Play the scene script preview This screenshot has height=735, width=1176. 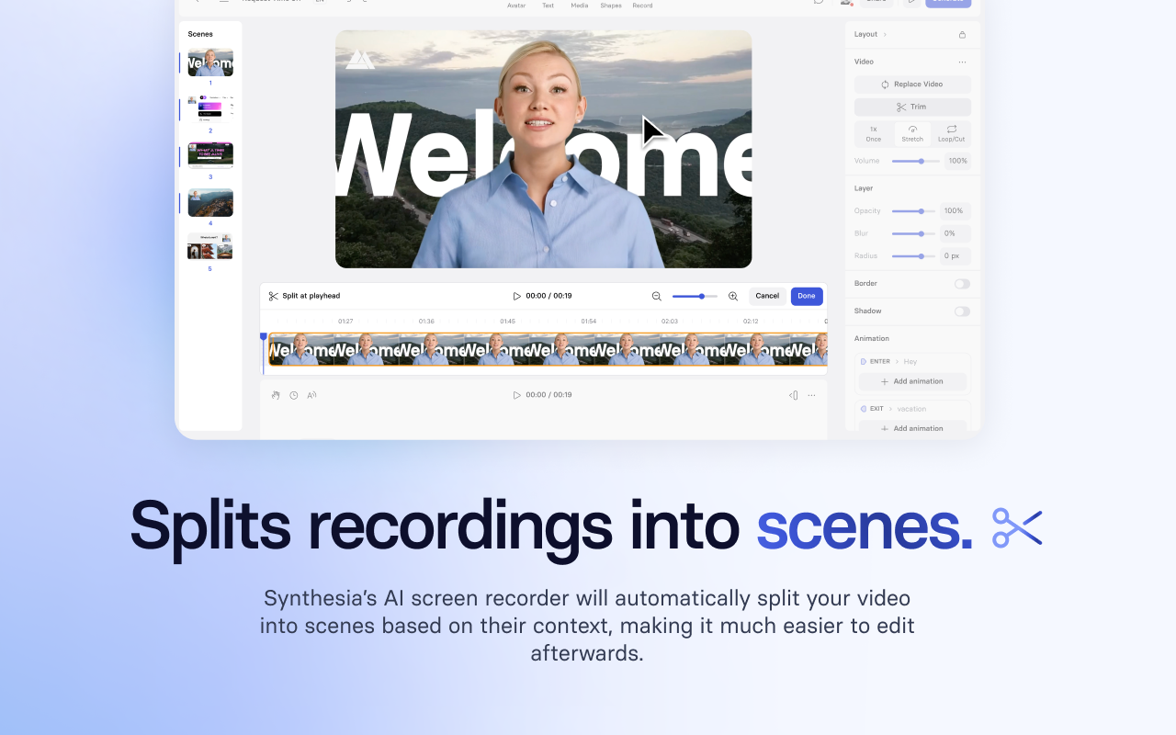coord(516,395)
